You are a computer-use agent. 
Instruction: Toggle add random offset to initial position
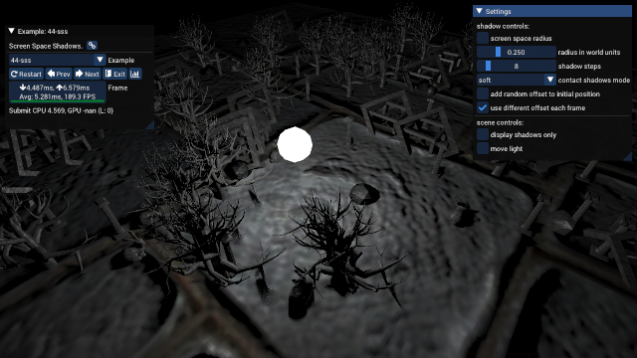pyautogui.click(x=482, y=93)
